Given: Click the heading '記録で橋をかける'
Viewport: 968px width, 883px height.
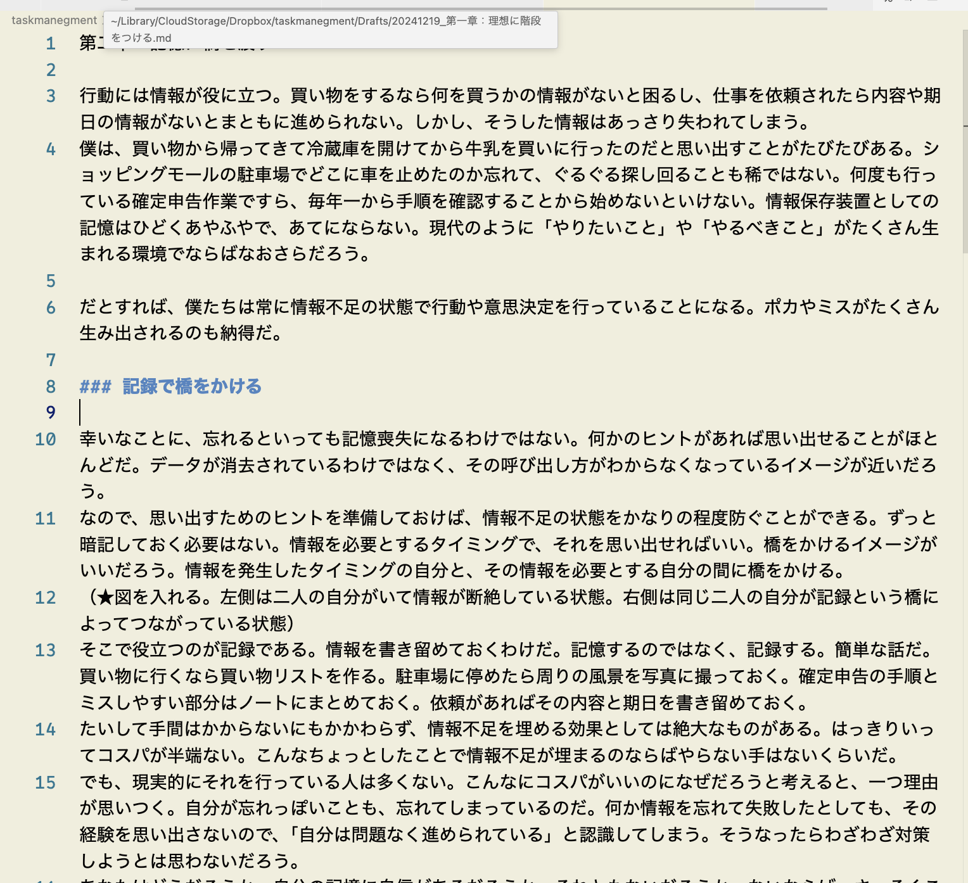Looking at the screenshot, I should click(192, 386).
